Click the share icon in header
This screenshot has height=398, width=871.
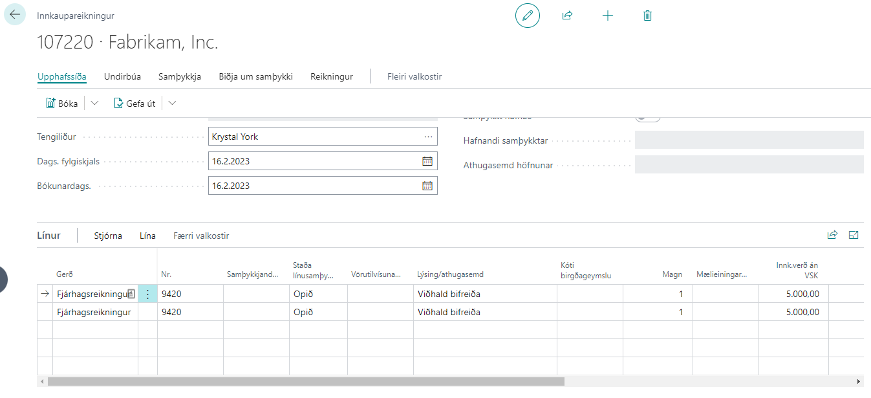click(x=567, y=16)
